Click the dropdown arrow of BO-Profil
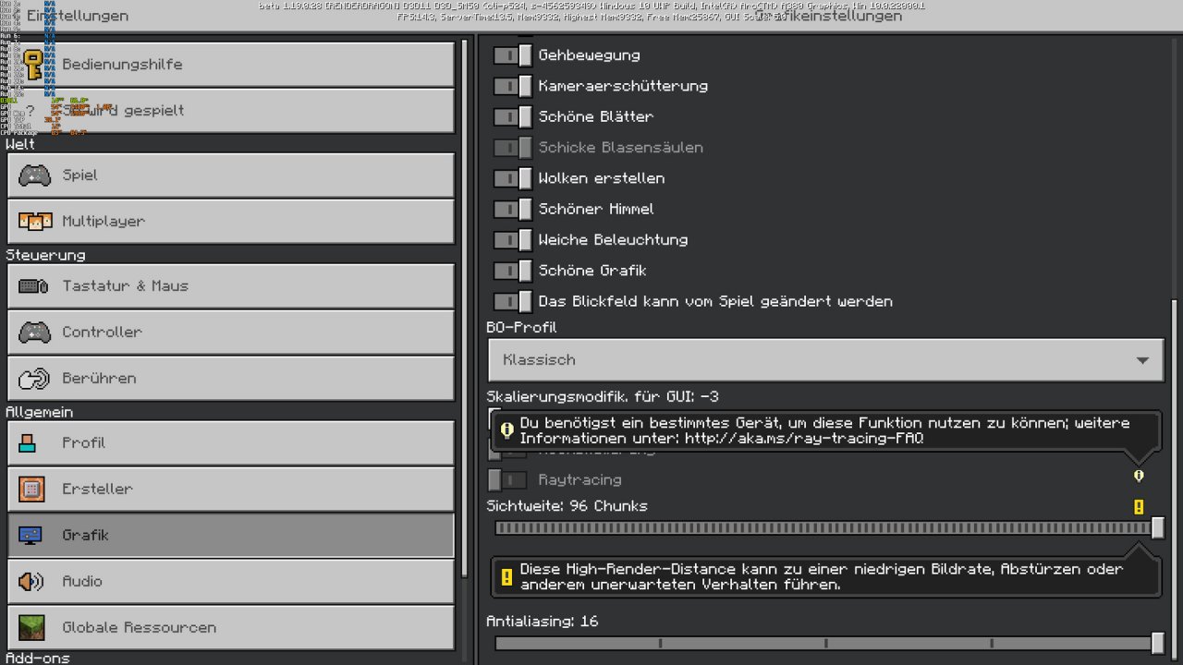This screenshot has height=665, width=1183. coord(1143,360)
